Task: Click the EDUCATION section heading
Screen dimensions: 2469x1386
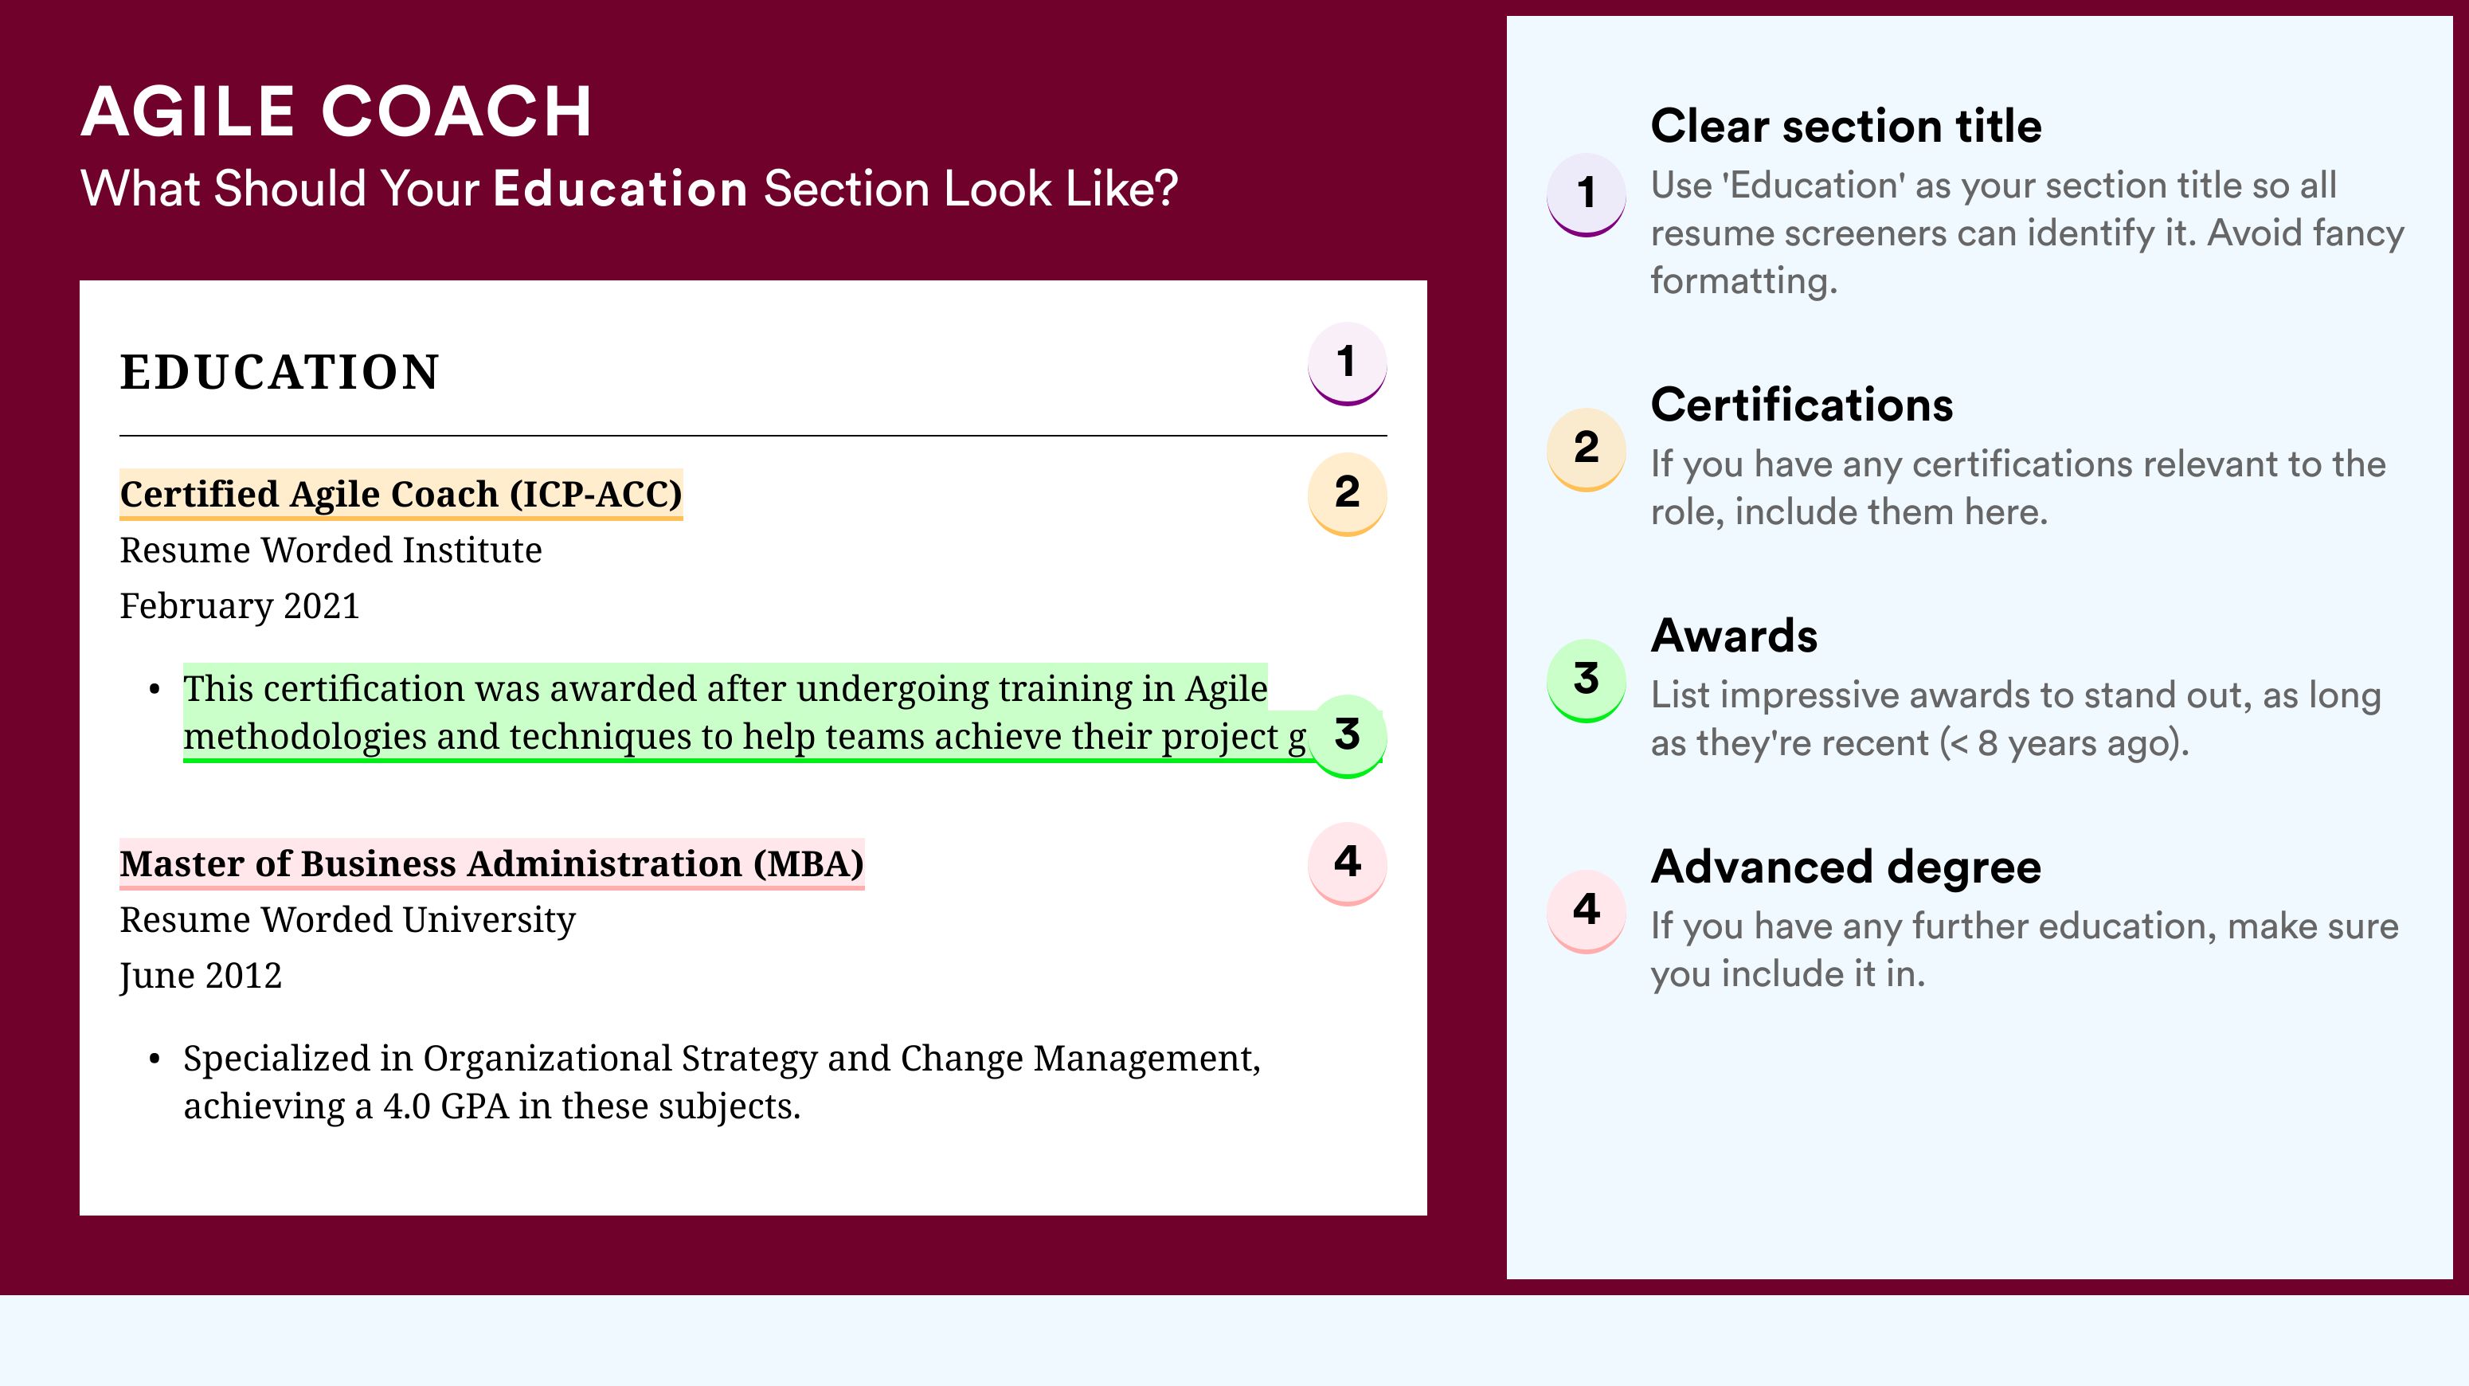Action: pyautogui.click(x=279, y=372)
